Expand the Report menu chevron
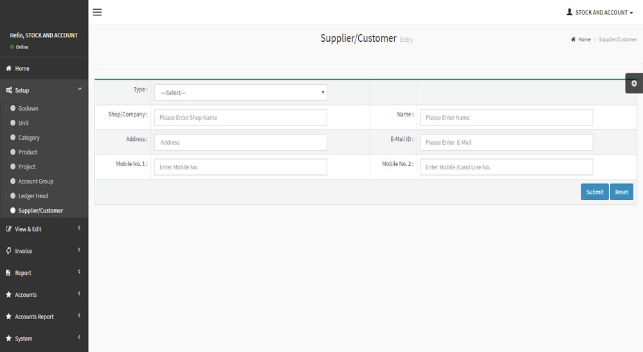Viewport: 643px width, 352px height. point(79,272)
